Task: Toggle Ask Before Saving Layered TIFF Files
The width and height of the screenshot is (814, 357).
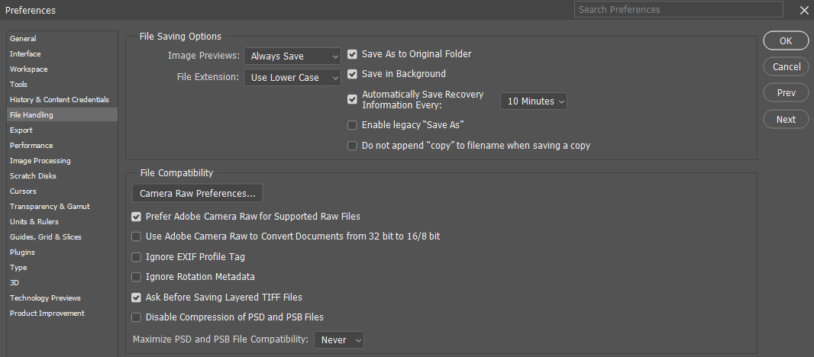Action: click(x=137, y=297)
